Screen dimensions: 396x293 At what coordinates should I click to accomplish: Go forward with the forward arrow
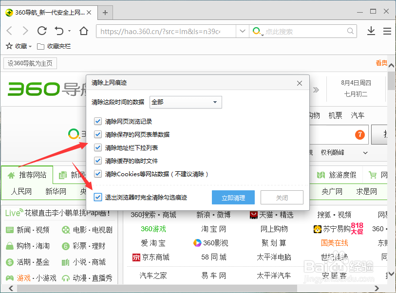(x=25, y=31)
